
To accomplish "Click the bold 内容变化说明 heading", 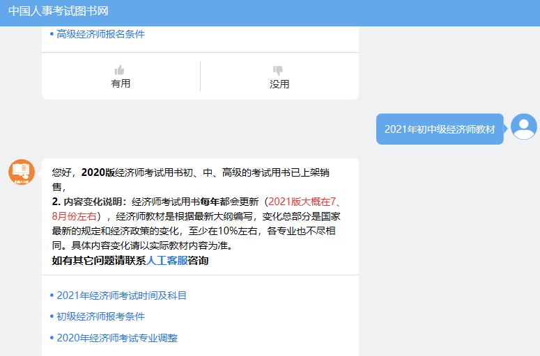I will point(95,202).
